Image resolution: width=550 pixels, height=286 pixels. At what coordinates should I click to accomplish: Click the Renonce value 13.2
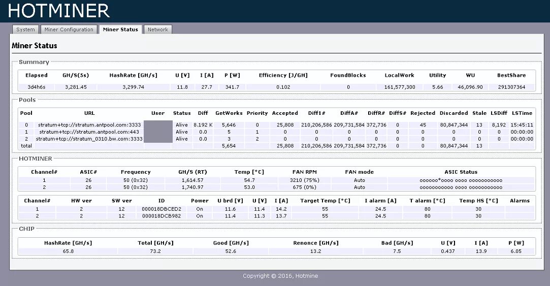click(316, 251)
